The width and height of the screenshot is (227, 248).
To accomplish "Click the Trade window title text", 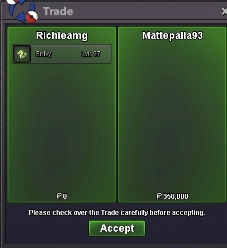I will [58, 11].
